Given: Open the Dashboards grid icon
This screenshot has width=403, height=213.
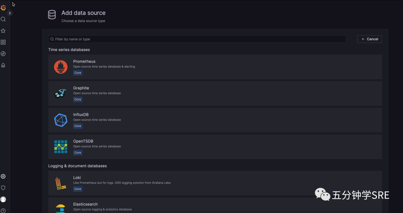Looking at the screenshot, I should tap(3, 42).
